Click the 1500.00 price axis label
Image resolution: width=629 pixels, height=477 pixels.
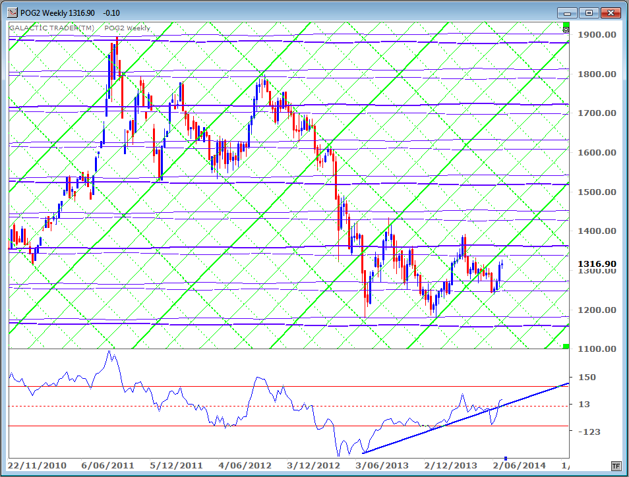point(597,192)
